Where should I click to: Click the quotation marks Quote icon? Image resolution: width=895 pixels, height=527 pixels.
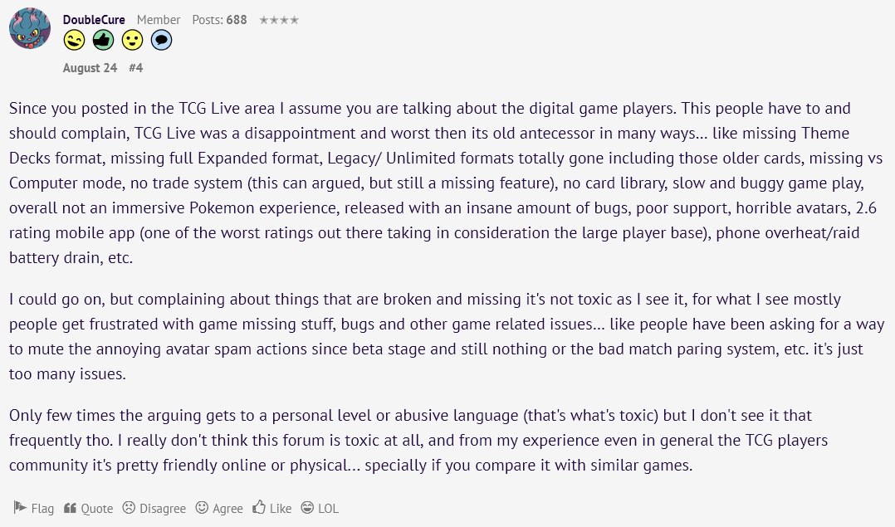tap(71, 508)
